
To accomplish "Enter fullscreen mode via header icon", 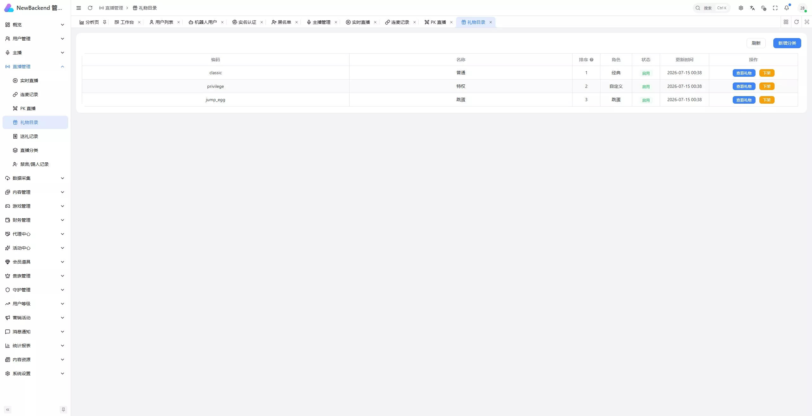I will coord(775,8).
